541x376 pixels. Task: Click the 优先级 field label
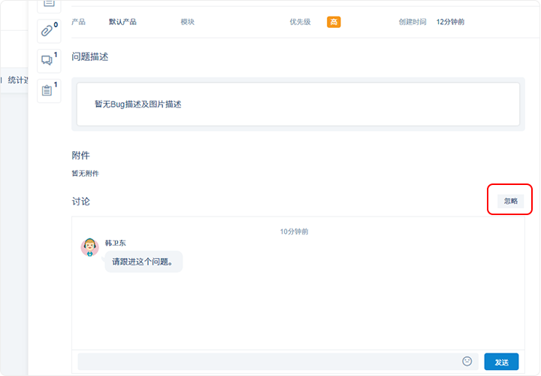[x=300, y=22]
